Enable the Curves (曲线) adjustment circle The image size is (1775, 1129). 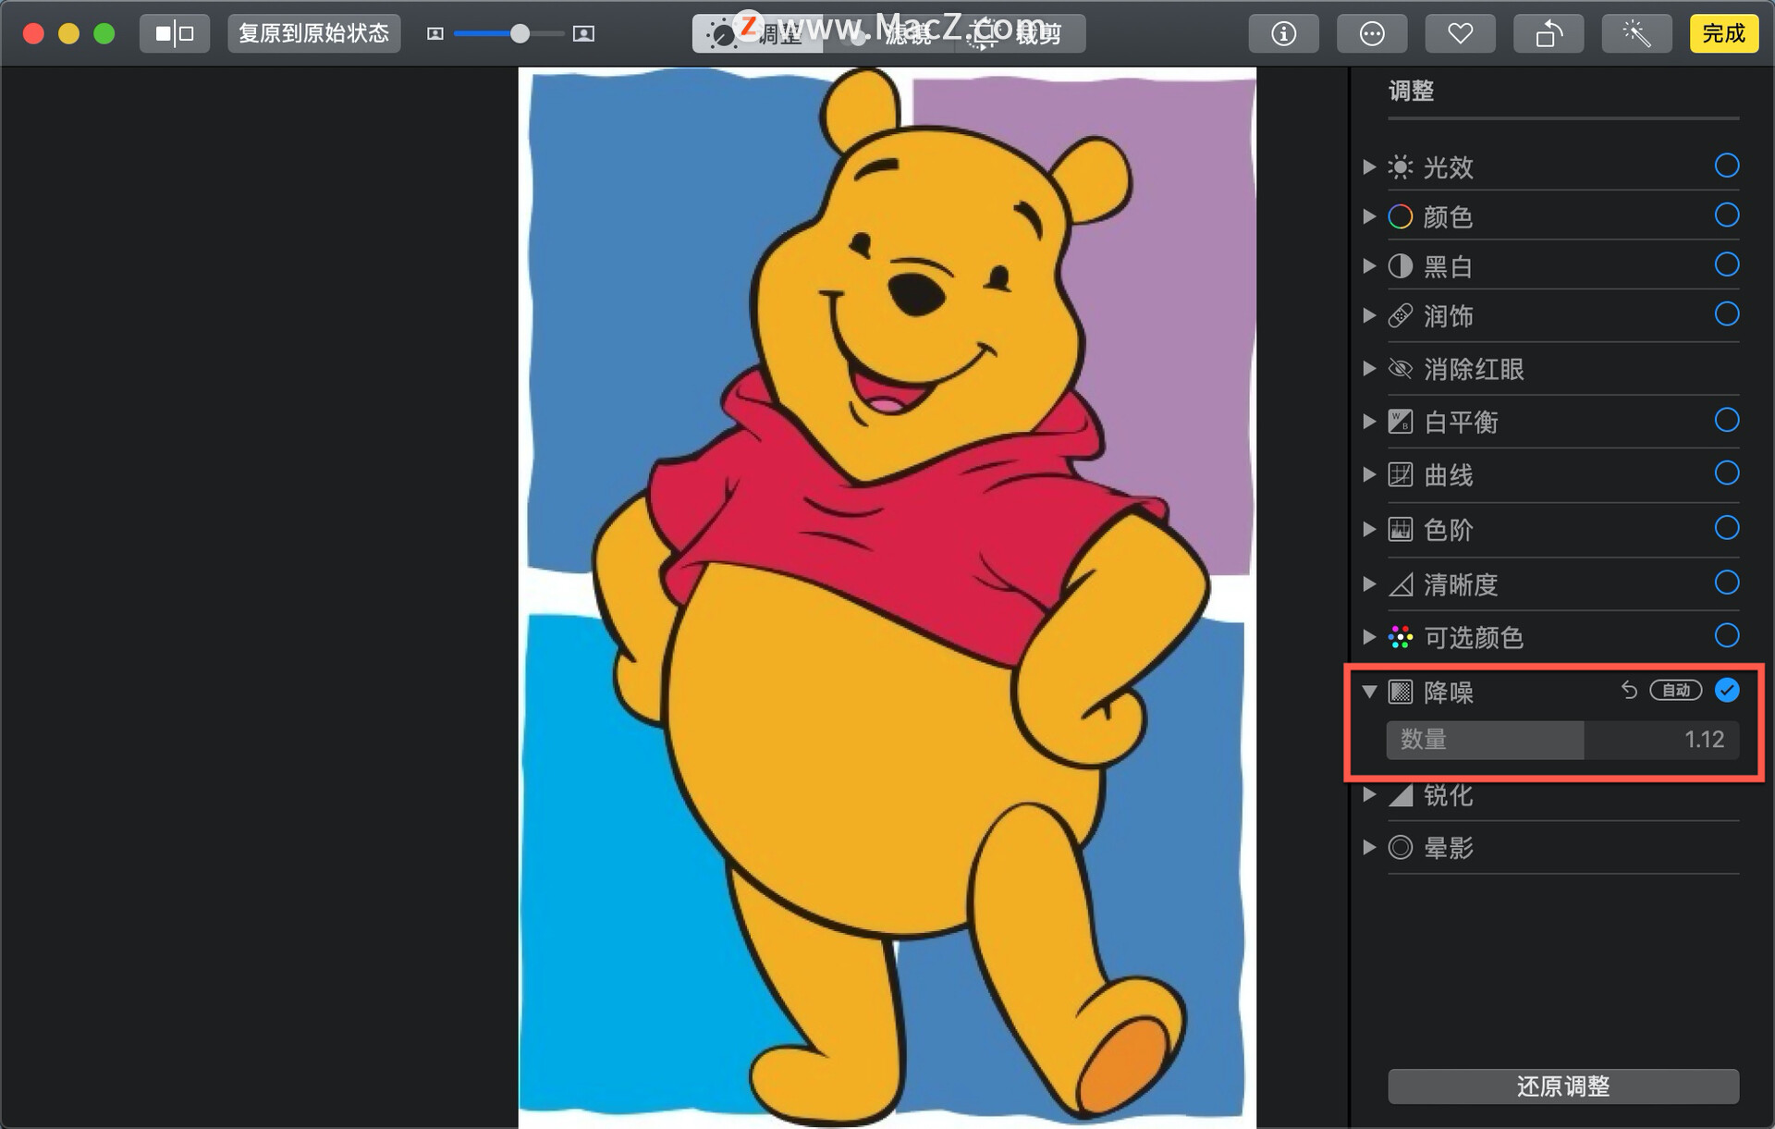pyautogui.click(x=1726, y=473)
